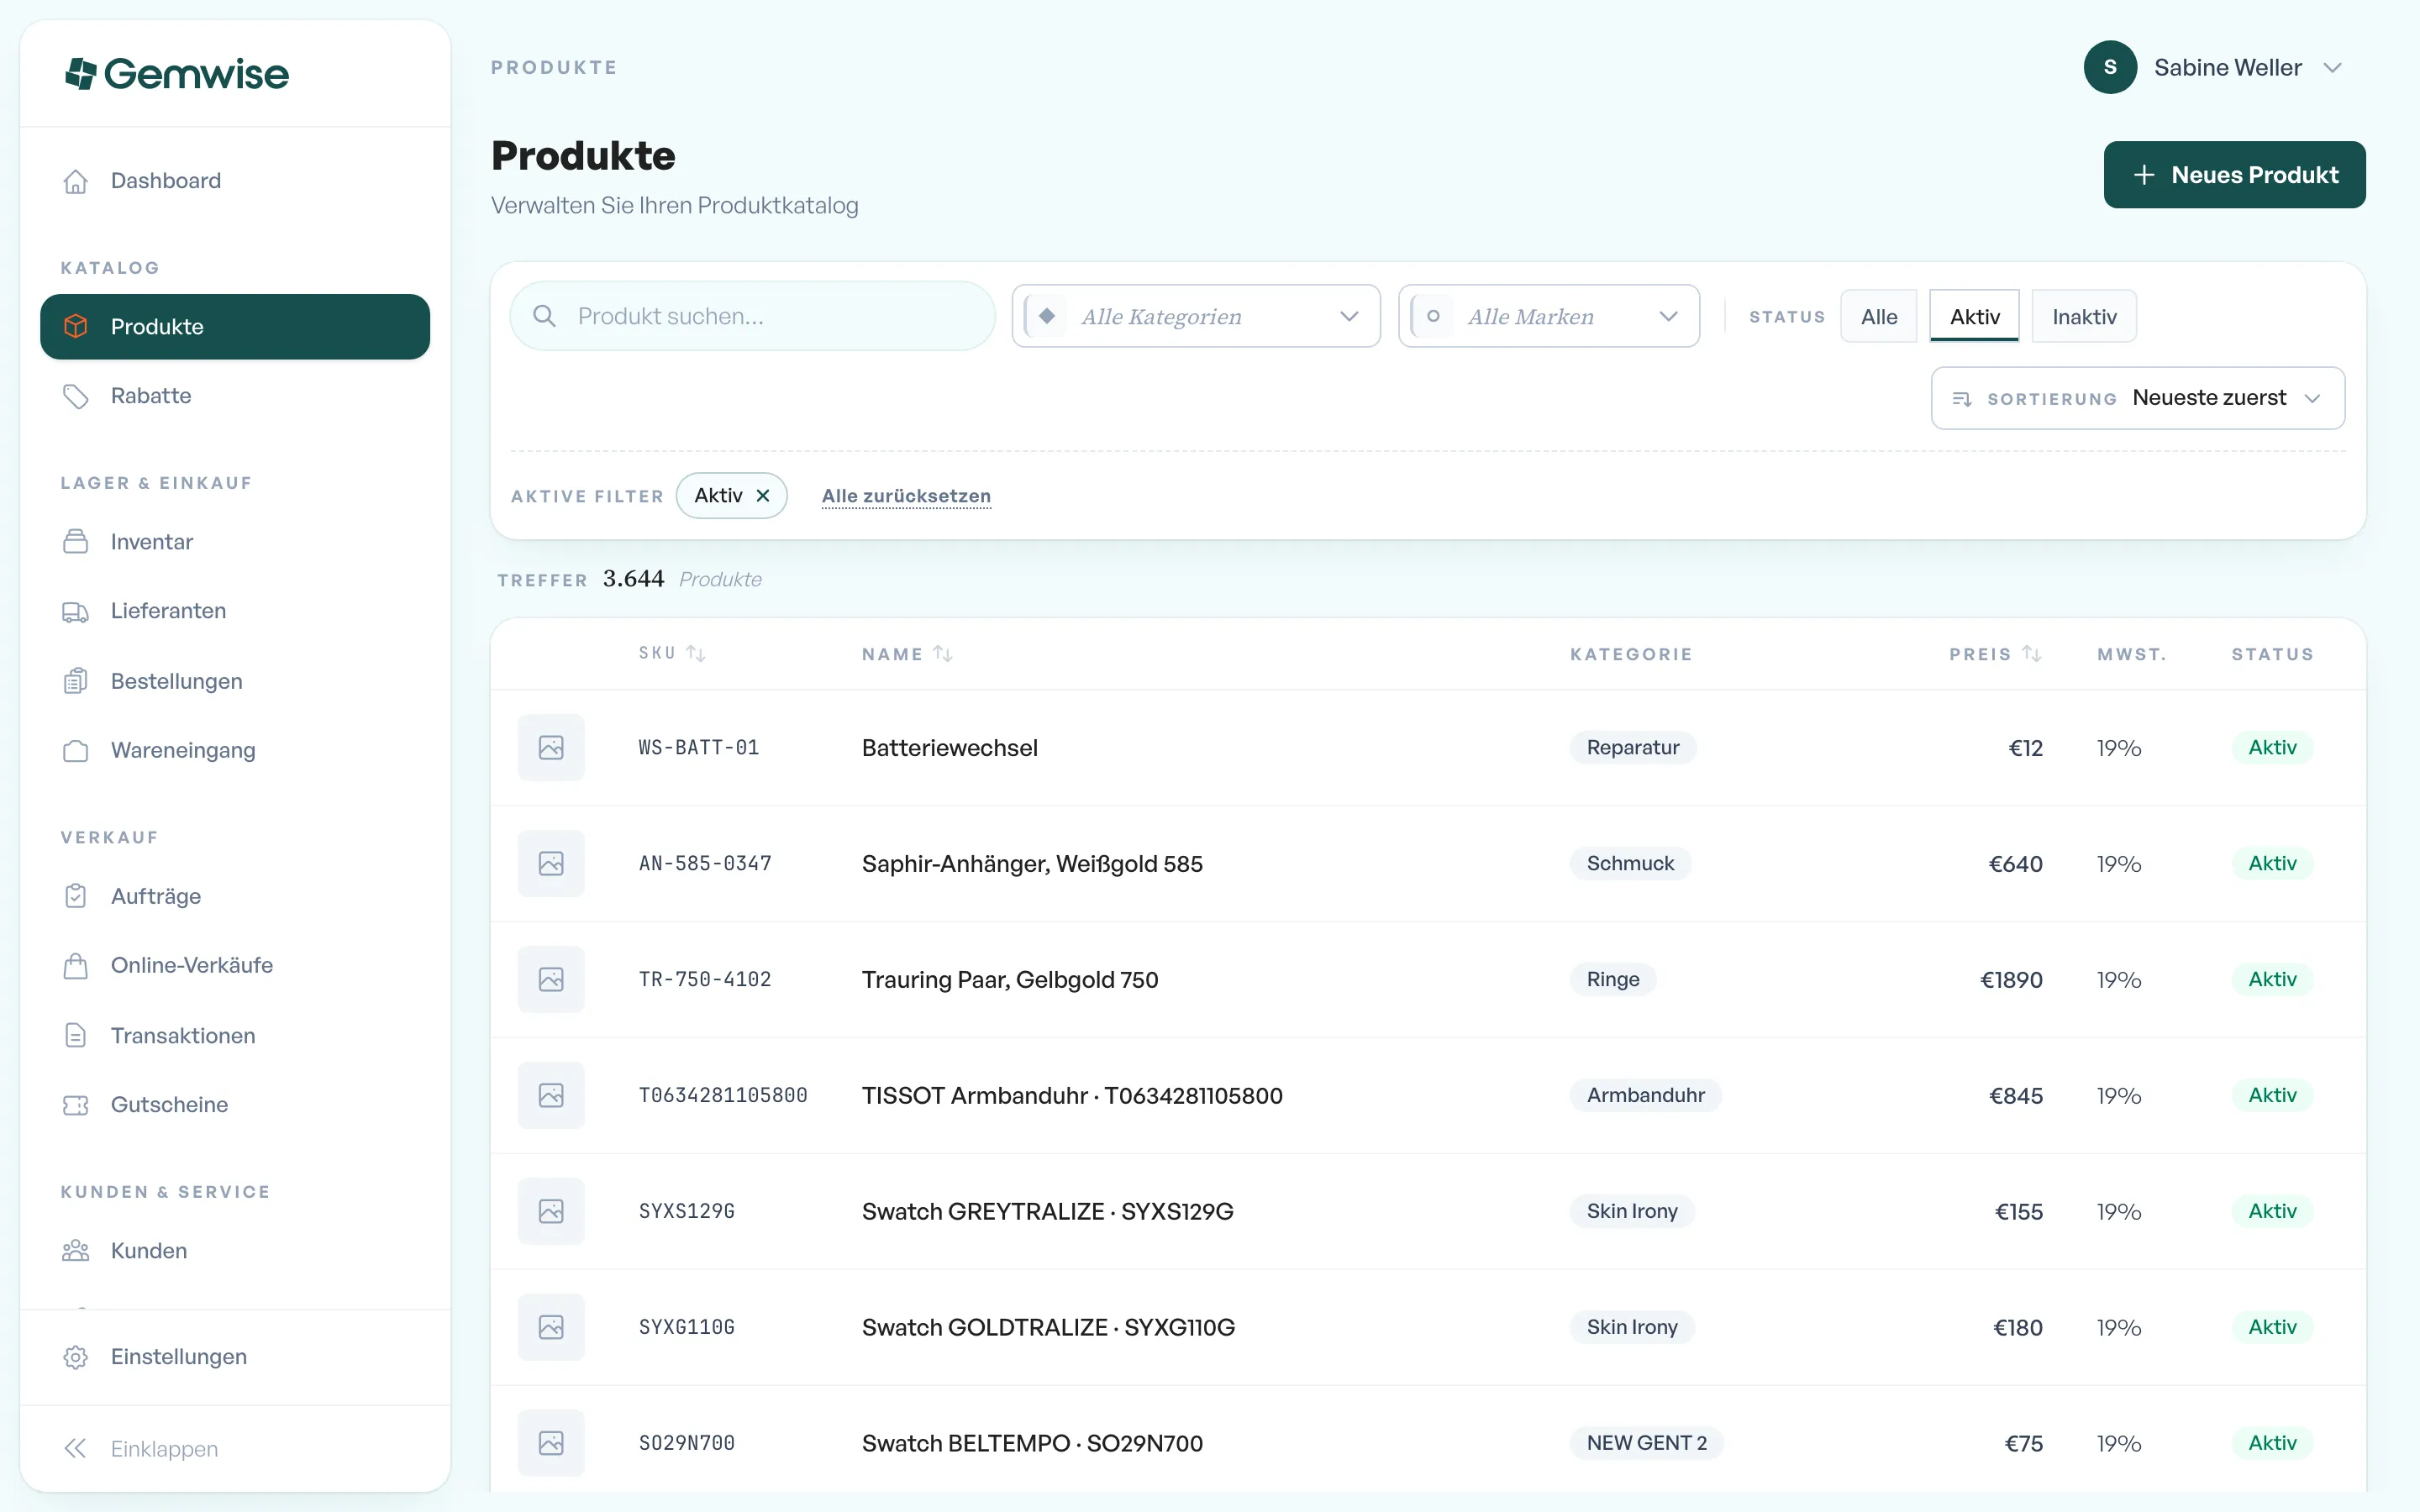Click SKU WS-BATT-01
The height and width of the screenshot is (1512, 2420).
click(x=699, y=747)
